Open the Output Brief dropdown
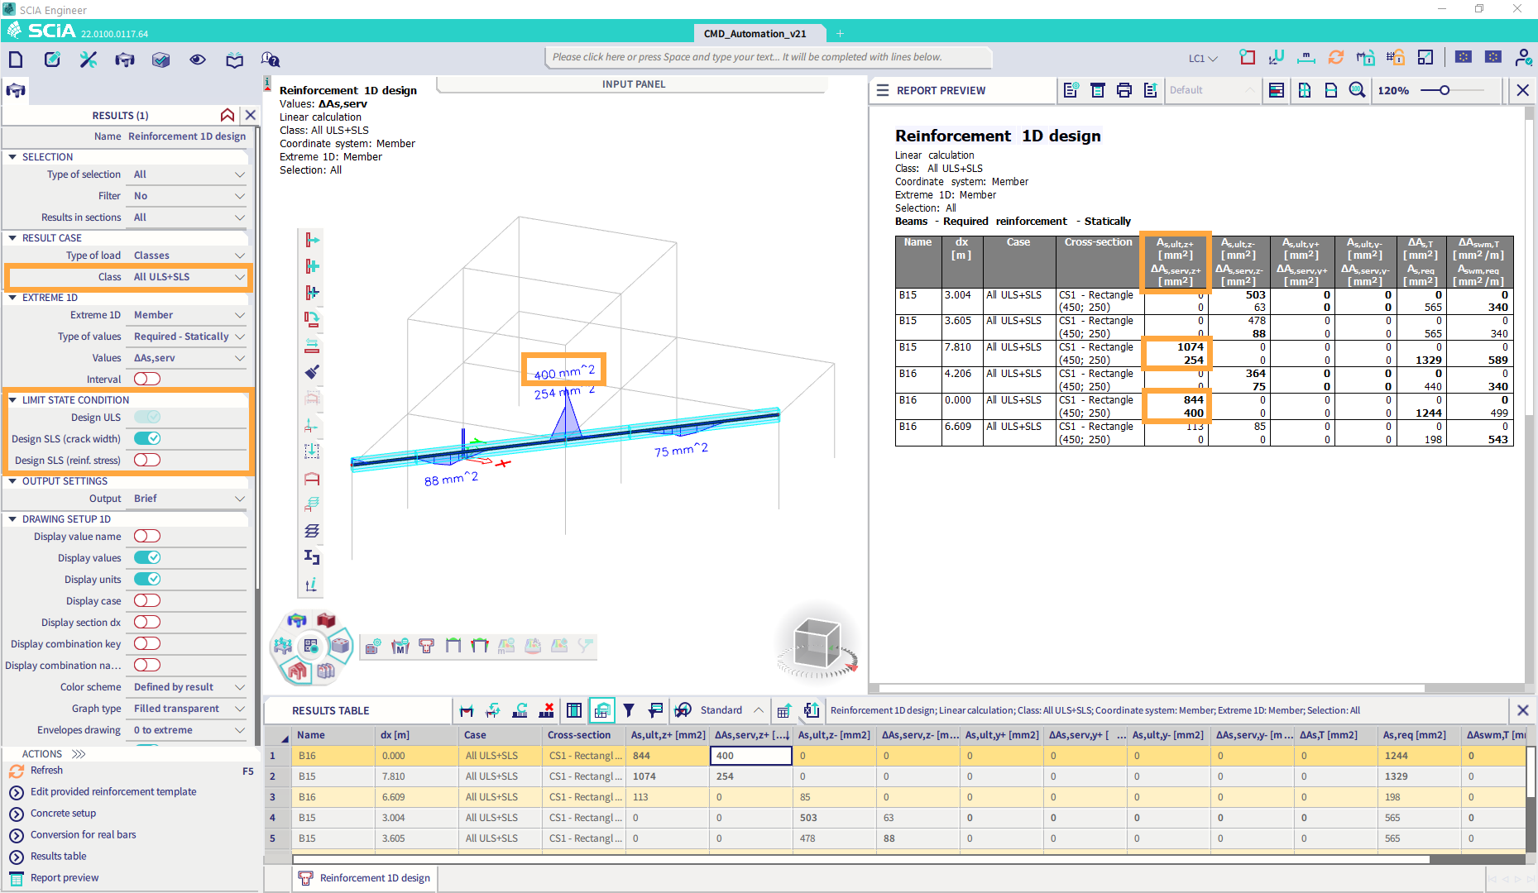This screenshot has height=893, width=1538. coord(189,499)
